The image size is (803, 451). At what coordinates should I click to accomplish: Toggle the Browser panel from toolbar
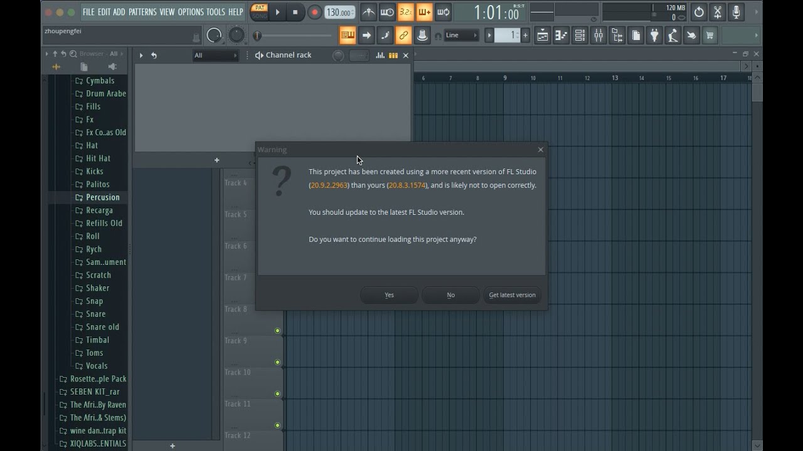617,36
